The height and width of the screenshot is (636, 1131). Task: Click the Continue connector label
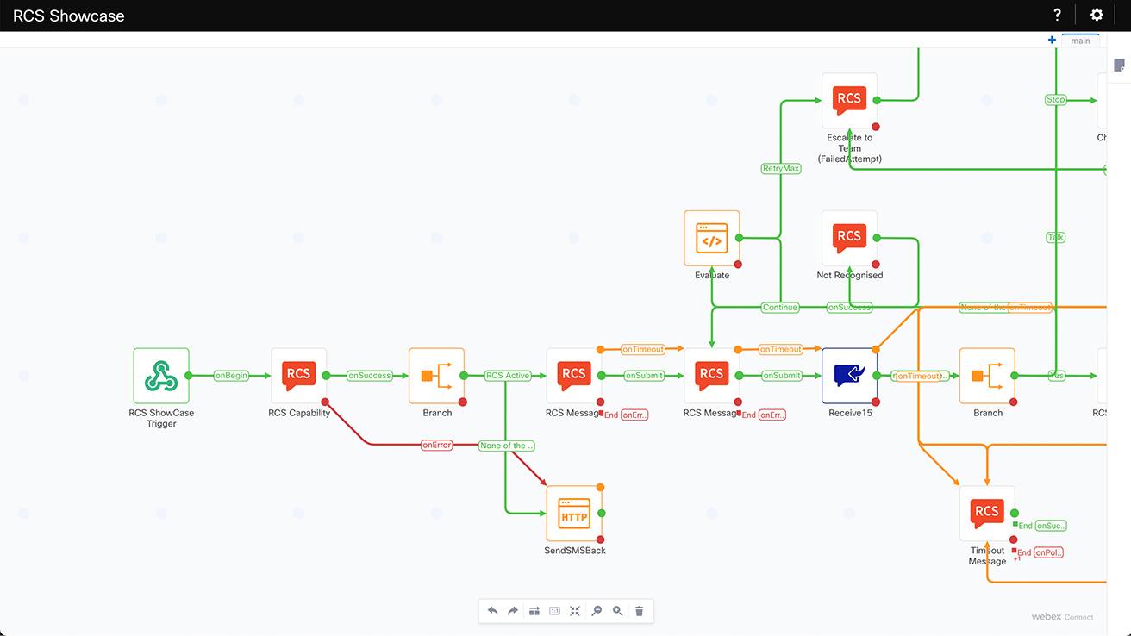[780, 308]
